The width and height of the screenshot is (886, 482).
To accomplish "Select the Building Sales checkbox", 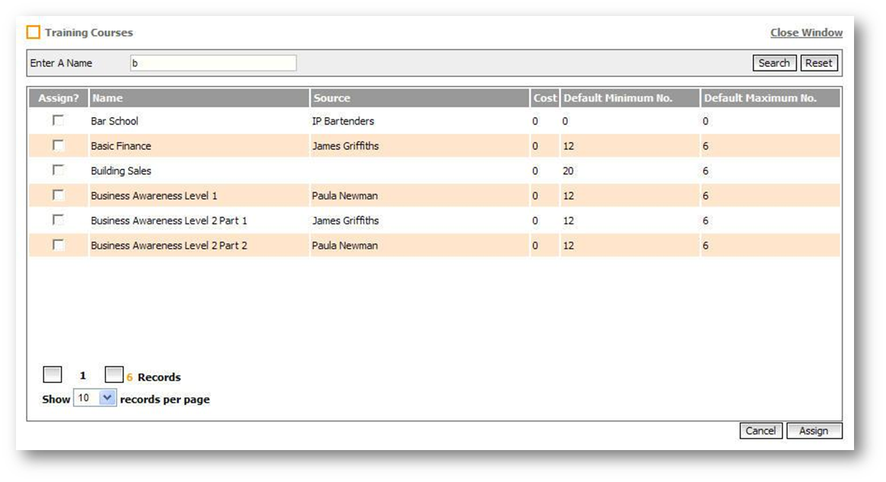I will pyautogui.click(x=58, y=170).
